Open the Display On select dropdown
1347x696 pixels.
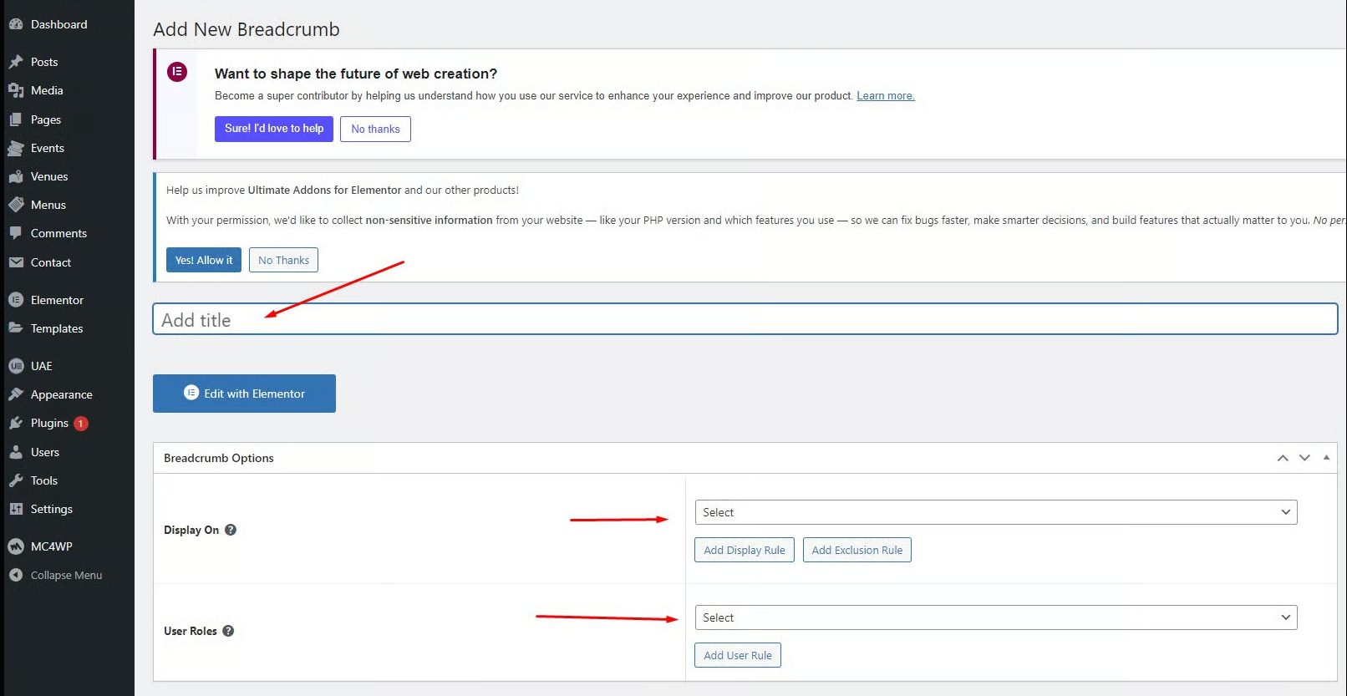click(x=995, y=512)
